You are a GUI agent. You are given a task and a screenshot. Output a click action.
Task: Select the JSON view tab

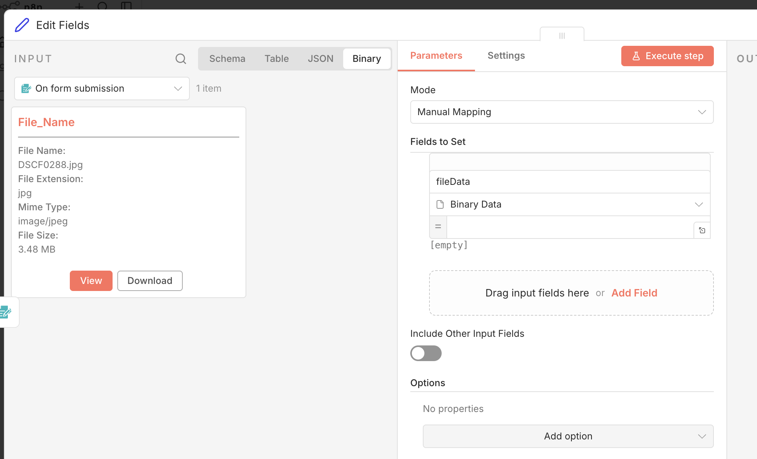point(320,59)
